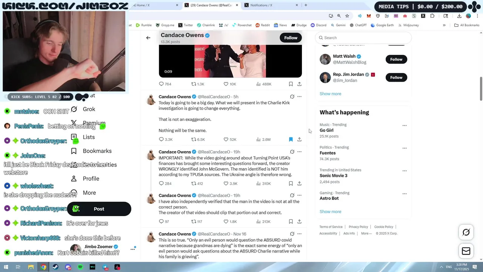Share the video post with 488K views
Image resolution: width=483 pixels, height=272 pixels.
point(299,84)
